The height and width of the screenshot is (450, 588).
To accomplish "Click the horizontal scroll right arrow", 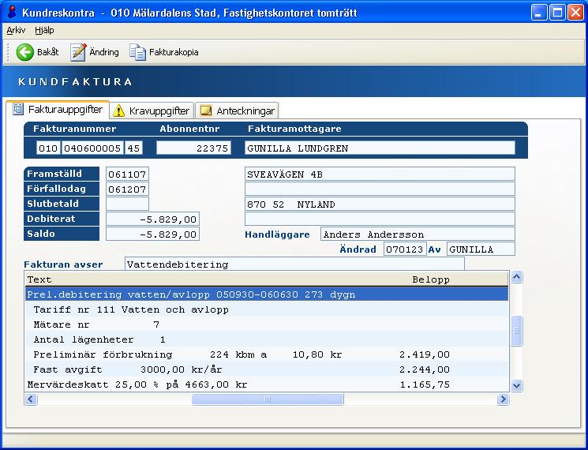I will 503,399.
